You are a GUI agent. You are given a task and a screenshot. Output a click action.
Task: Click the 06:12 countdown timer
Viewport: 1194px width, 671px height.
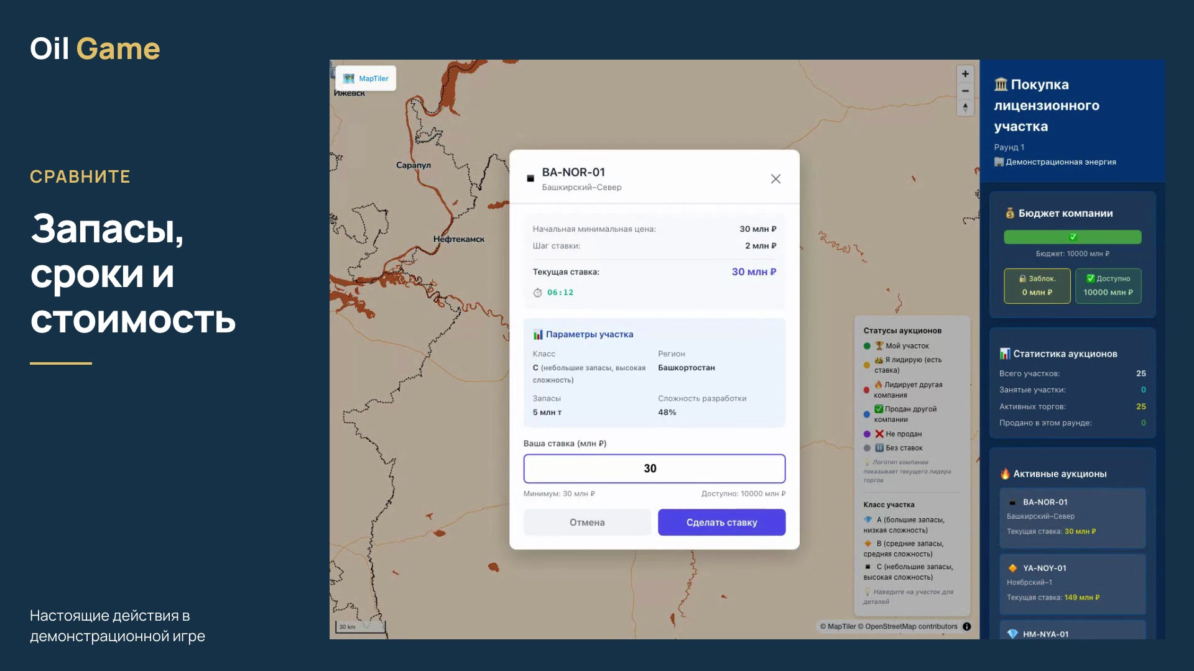click(x=560, y=293)
